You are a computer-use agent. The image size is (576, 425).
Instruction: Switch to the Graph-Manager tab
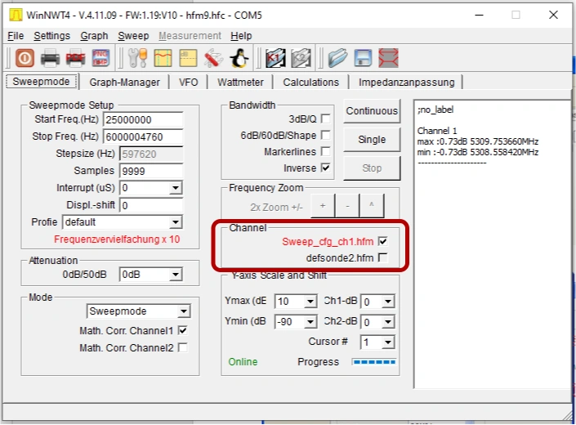[124, 83]
